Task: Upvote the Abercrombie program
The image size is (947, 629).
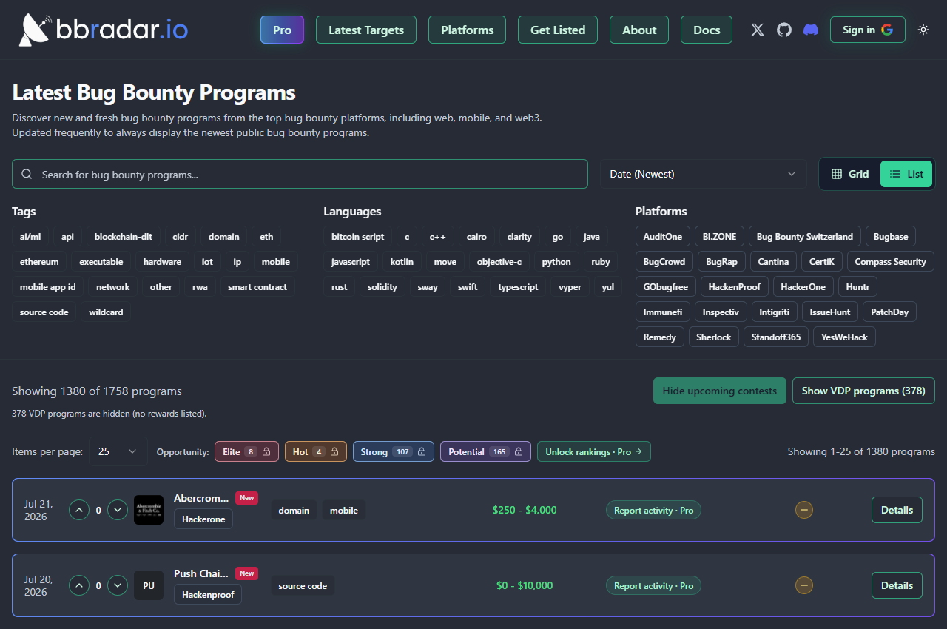Action: coord(79,510)
